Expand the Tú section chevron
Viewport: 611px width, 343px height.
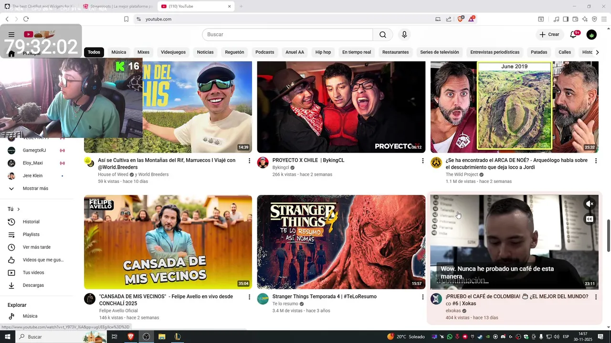point(19,209)
